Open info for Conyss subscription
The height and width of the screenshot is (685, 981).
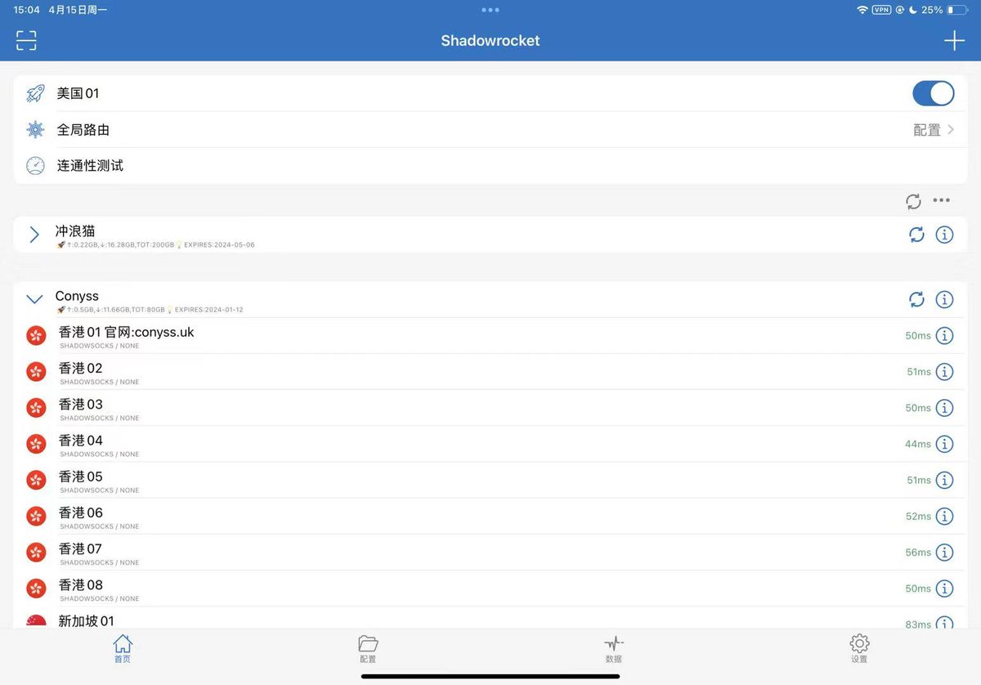944,300
